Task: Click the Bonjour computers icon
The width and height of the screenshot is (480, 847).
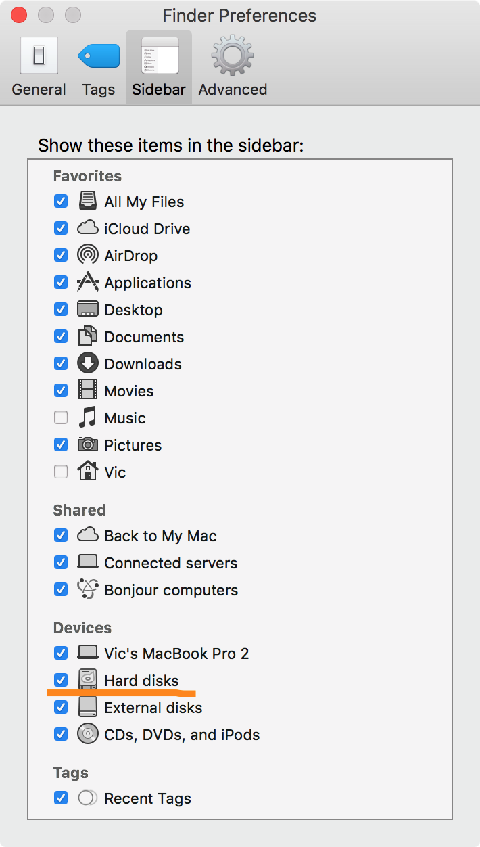Action: click(x=88, y=589)
